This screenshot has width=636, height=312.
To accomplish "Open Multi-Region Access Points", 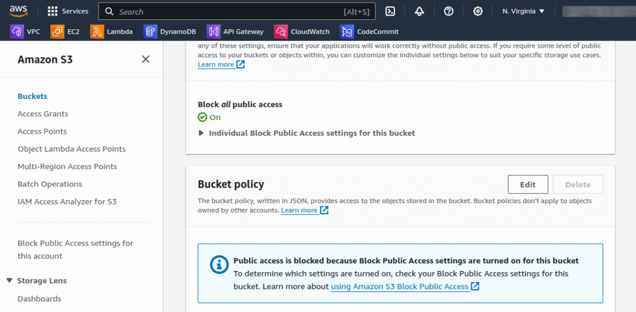I will (x=67, y=167).
